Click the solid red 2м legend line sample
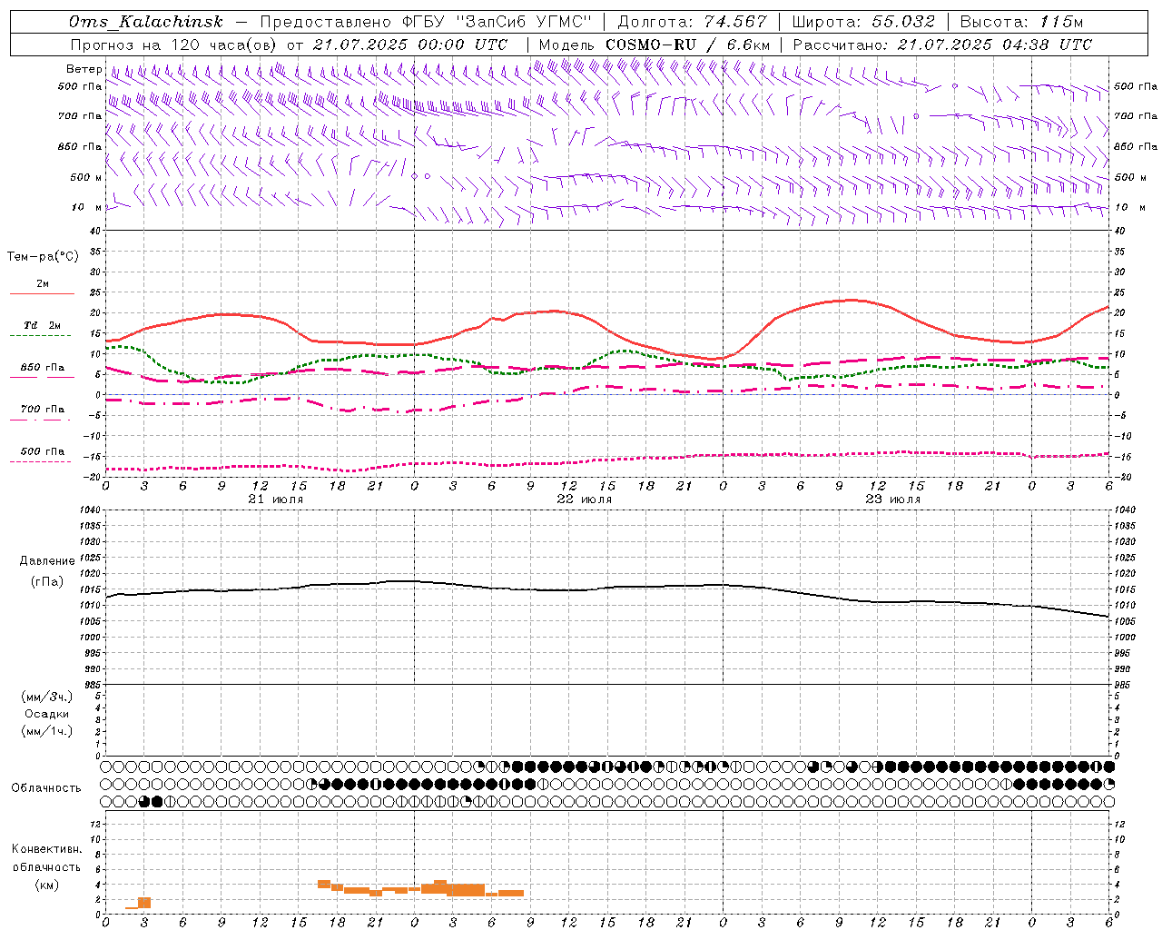 click(42, 294)
